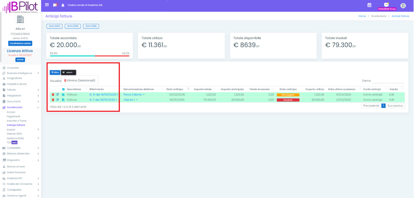Choose Elimina (Selezionati) from the menu
This screenshot has width=414, height=198.
[80, 81]
